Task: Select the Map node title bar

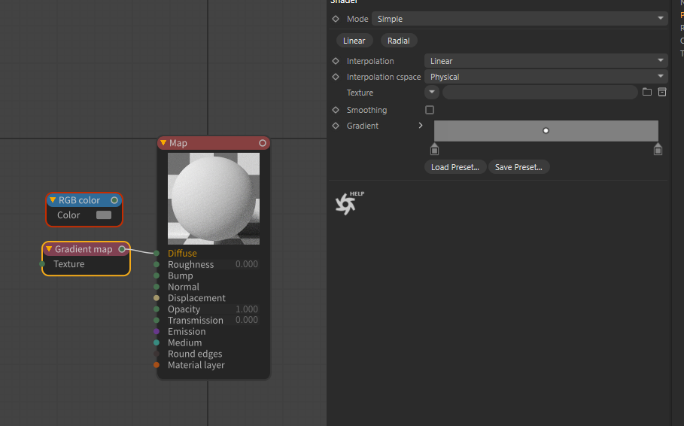Action: pos(214,143)
